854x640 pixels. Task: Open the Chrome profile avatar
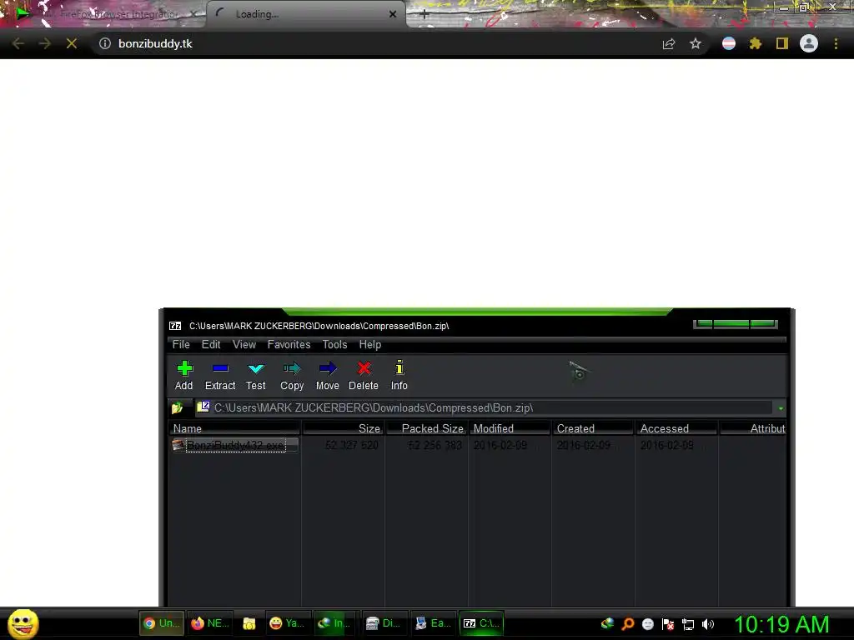click(x=809, y=43)
